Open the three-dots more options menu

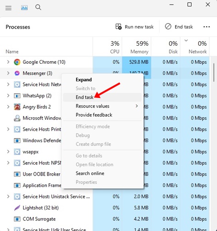(206, 27)
